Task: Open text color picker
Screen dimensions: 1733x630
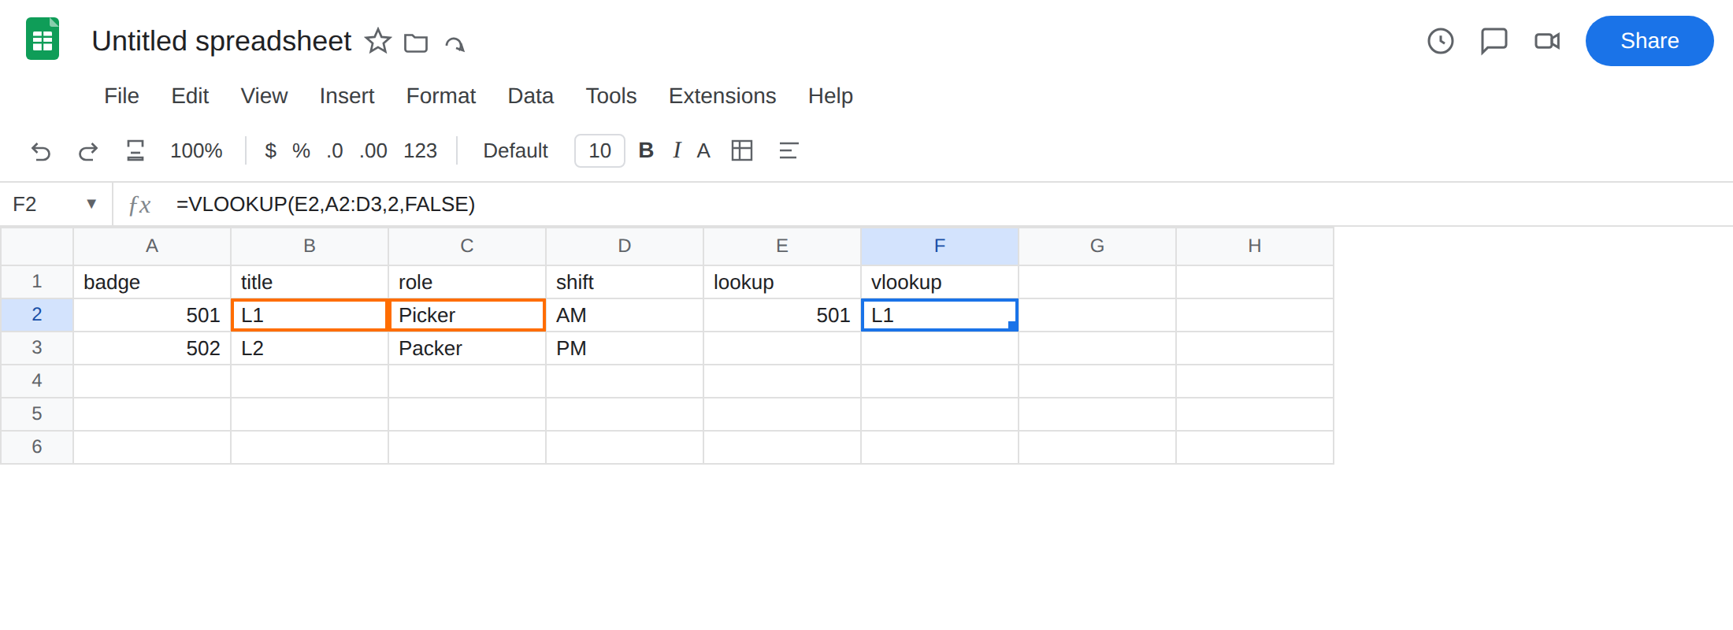Action: pos(703,150)
